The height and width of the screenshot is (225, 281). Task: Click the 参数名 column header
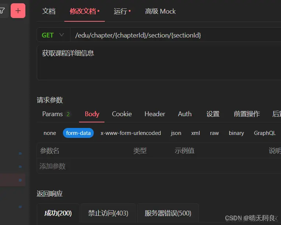tap(49, 151)
